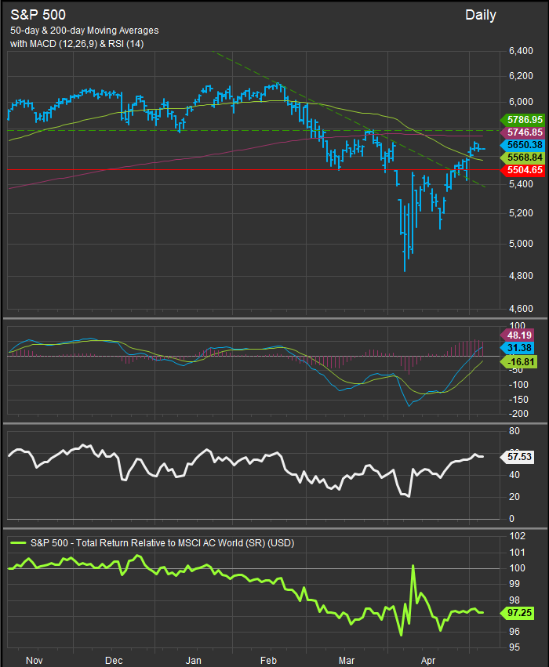Image resolution: width=549 pixels, height=667 pixels.
Task: Click the Feb label on the time axis
Action: (x=268, y=660)
